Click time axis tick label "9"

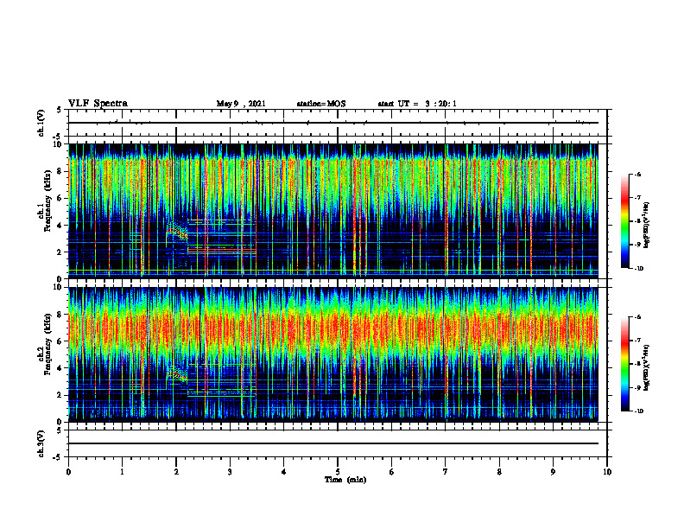(x=553, y=472)
